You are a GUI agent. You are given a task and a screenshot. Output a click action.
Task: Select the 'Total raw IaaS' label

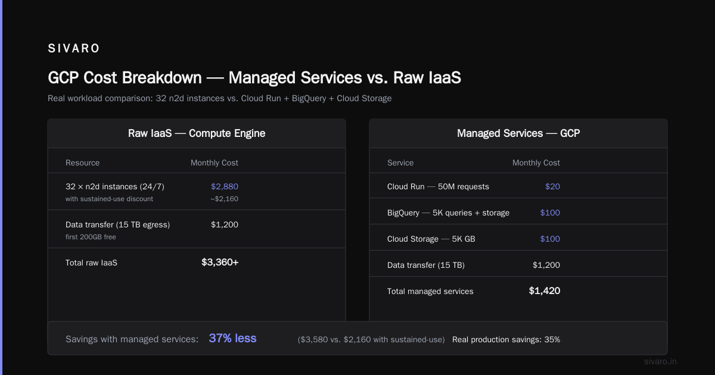coord(91,262)
